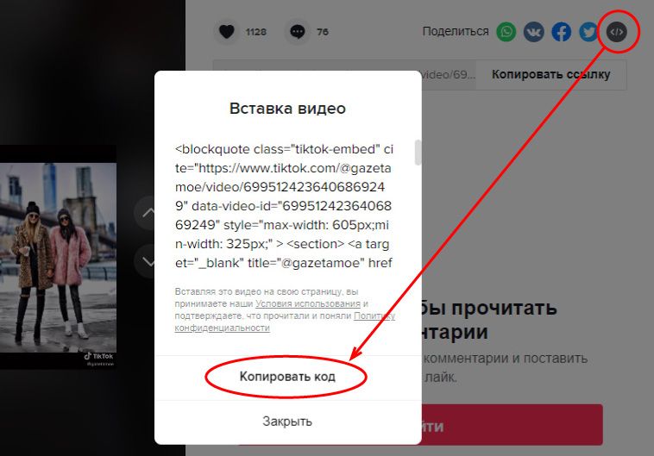Image resolution: width=654 pixels, height=456 pixels.
Task: Click the TikTok video thumbnail
Action: click(58, 257)
